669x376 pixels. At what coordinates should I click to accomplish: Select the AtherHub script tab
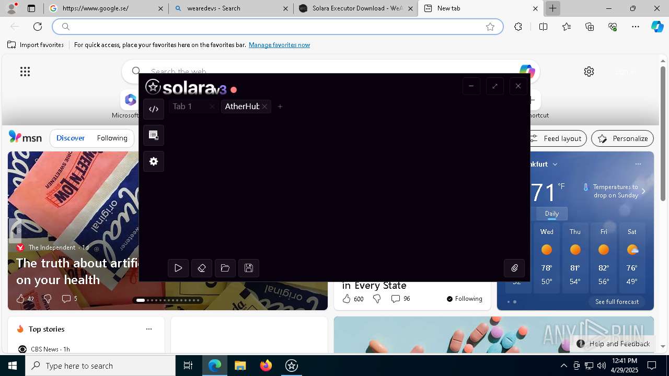point(242,107)
